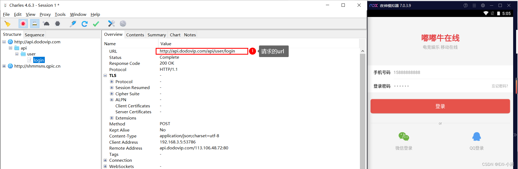Open the Proxy menu
This screenshot has height=169, width=518.
pyautogui.click(x=45, y=15)
